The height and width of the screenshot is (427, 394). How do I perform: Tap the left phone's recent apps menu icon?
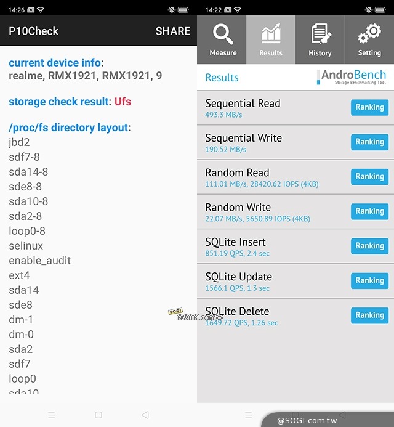coord(52,415)
